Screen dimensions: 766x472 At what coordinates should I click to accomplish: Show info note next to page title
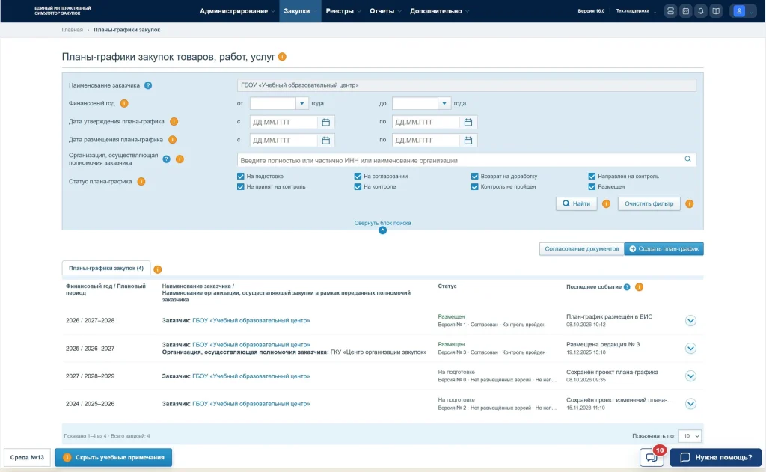click(x=282, y=57)
